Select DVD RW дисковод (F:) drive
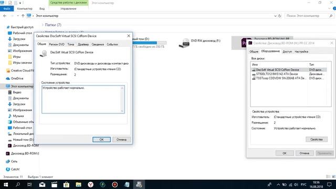The width and height of the screenshot is (336, 189). 199,43
